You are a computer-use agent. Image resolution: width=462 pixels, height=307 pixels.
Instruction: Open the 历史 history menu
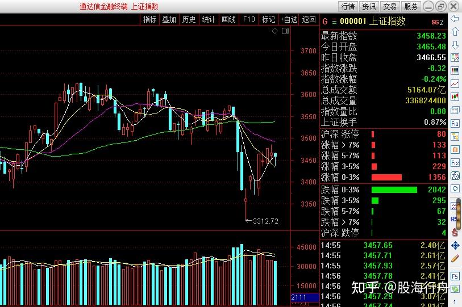point(189,19)
